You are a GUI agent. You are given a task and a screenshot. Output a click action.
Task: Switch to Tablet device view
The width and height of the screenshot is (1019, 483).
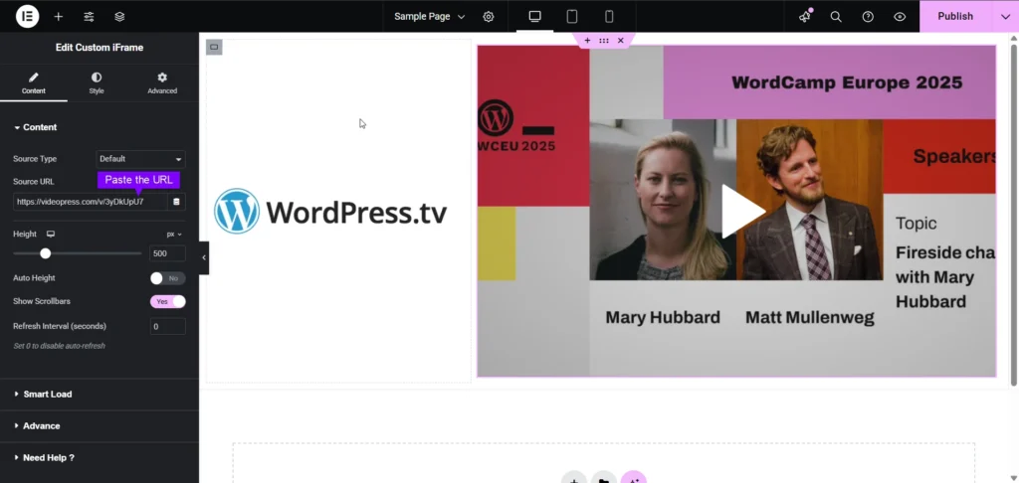[572, 16]
